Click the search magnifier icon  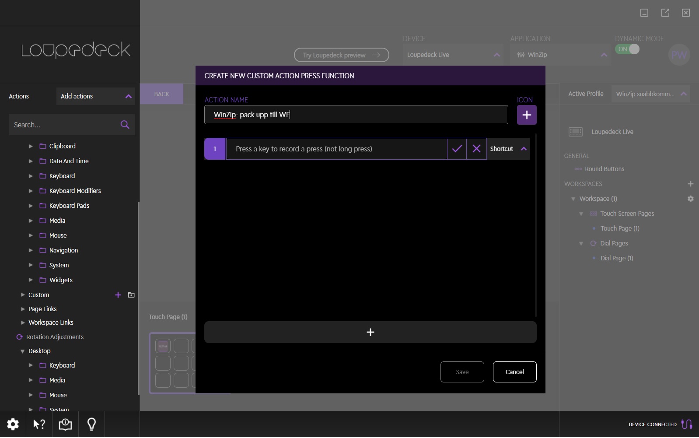coord(125,125)
